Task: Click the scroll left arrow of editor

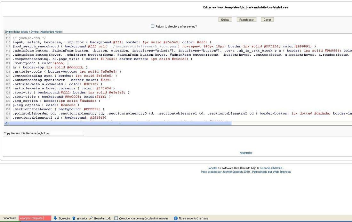Action: (x=6, y=123)
